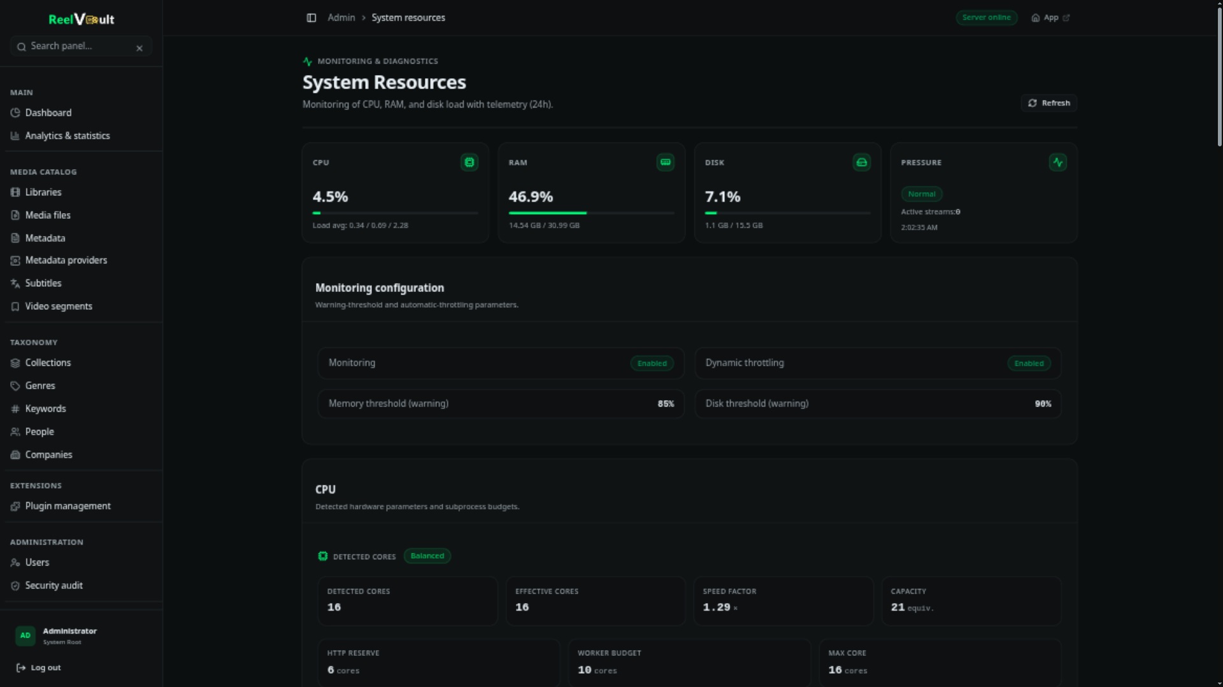Click the Memory threshold 85% value
Screen dimensions: 1223x687
coord(666,404)
